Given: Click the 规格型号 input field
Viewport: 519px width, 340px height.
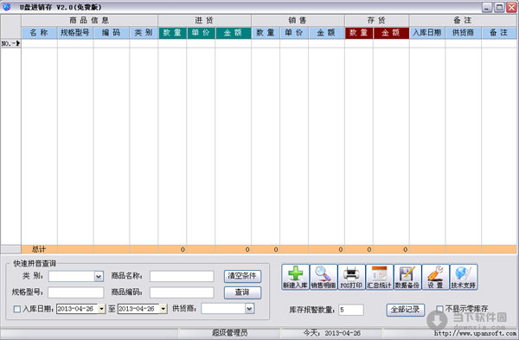Looking at the screenshot, I should [x=76, y=292].
